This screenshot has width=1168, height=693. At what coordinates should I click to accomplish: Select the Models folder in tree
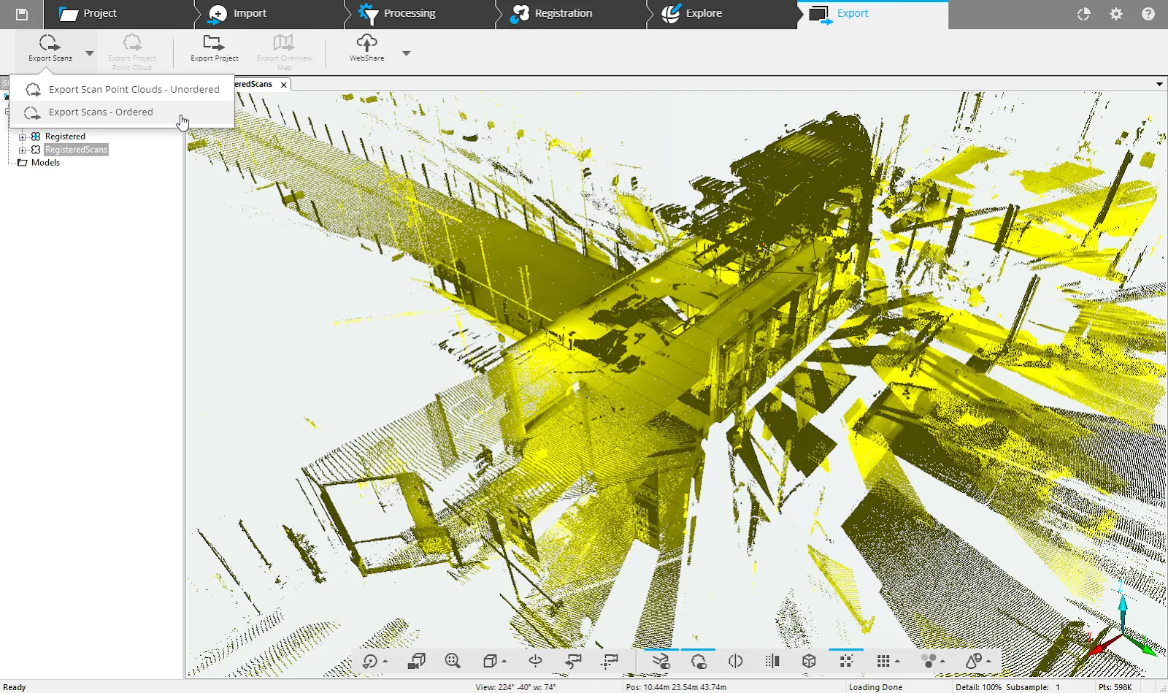(45, 163)
